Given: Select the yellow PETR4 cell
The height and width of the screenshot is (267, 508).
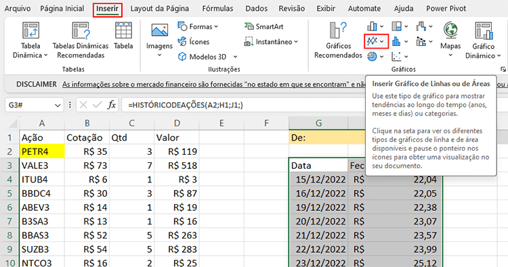Looking at the screenshot, I should click(42, 151).
